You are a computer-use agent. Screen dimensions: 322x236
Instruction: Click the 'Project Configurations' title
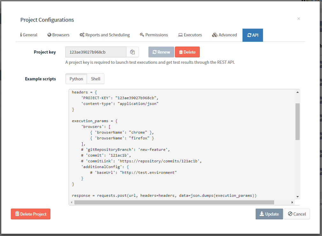tap(47, 20)
